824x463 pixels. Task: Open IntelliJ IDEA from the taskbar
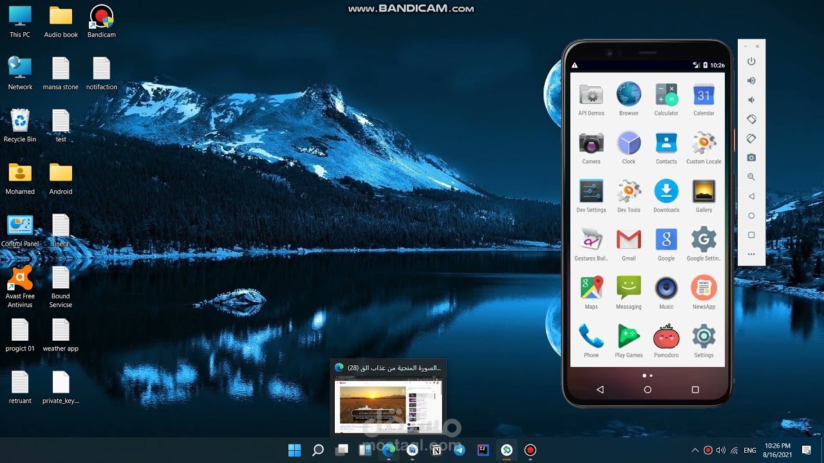(x=483, y=450)
